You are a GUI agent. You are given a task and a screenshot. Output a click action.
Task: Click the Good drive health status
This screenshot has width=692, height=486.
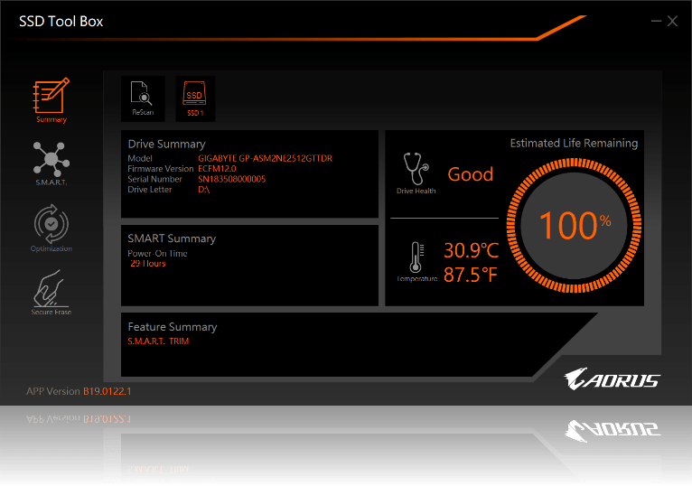coord(471,174)
